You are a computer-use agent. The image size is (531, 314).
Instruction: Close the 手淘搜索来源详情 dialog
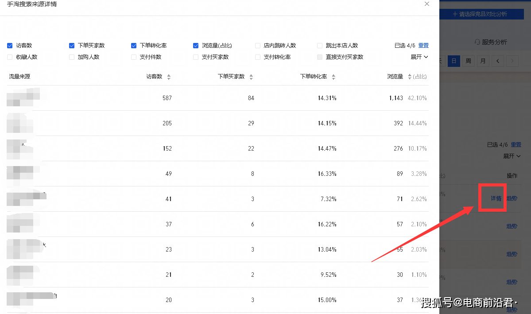coord(426,4)
